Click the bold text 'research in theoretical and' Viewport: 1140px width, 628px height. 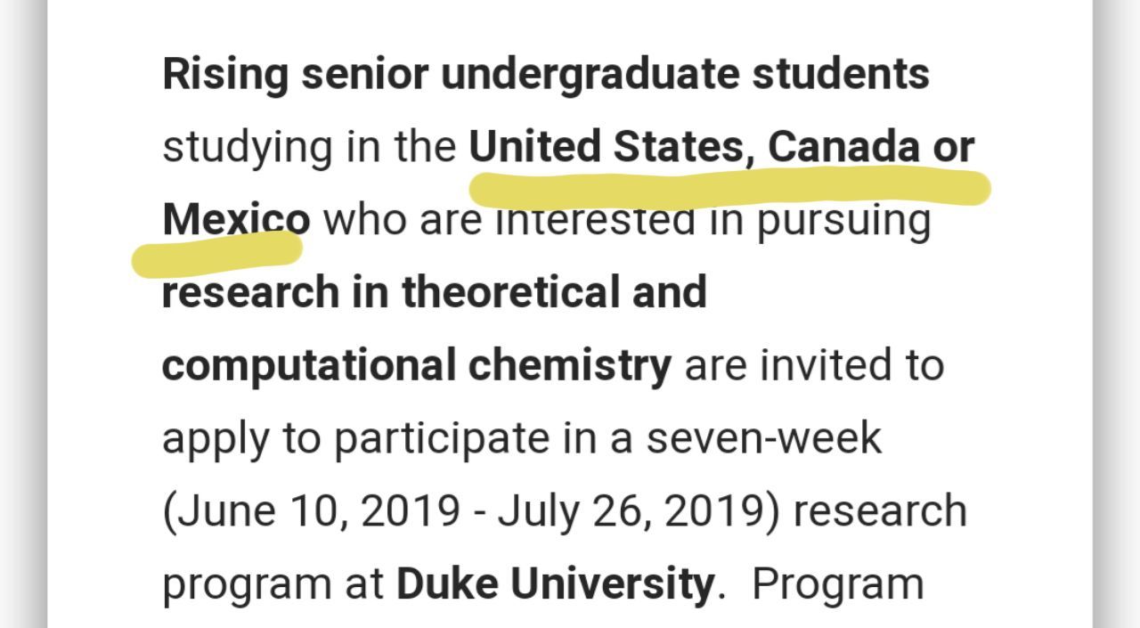coord(435,292)
